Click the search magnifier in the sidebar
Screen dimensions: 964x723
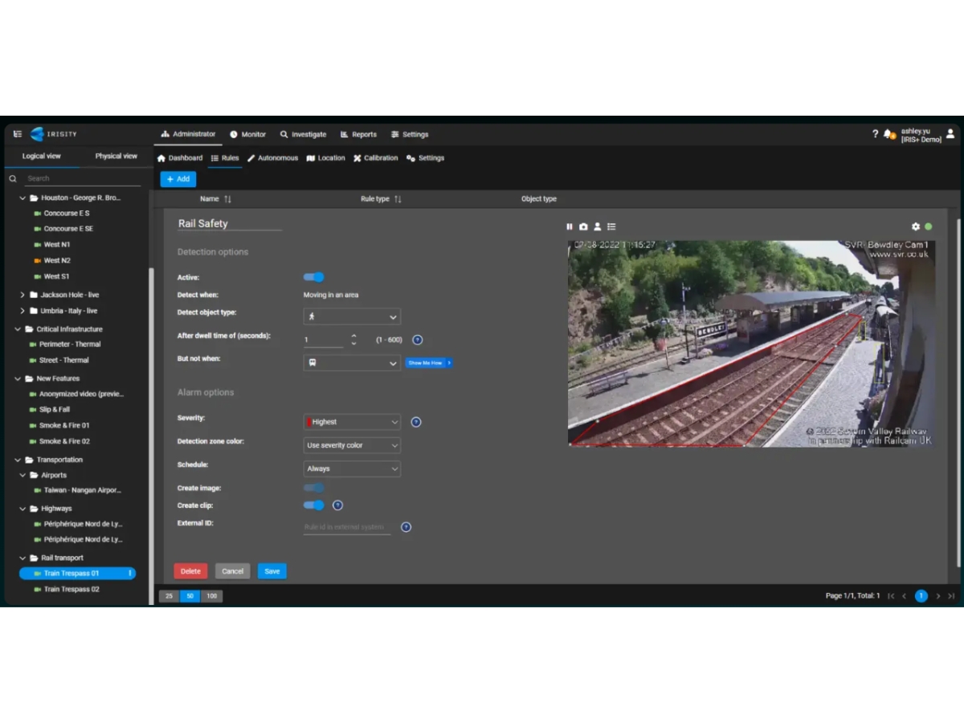13,178
